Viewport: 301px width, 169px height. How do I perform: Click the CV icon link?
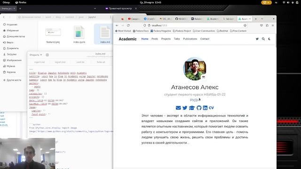(x=211, y=108)
